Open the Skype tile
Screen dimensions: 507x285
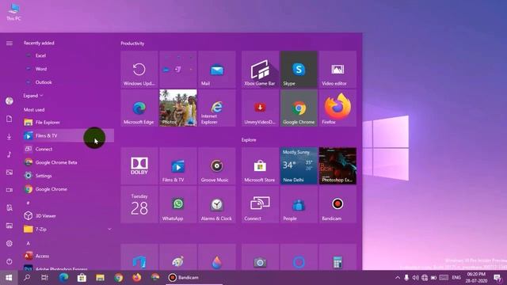(x=299, y=69)
